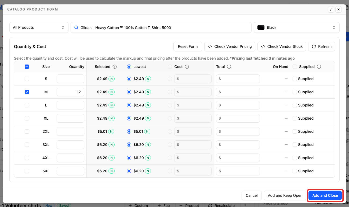Open the Black color dropdown
Image resolution: width=349 pixels, height=207 pixels.
297,27
